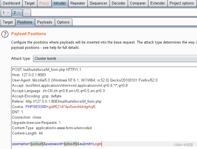The height and width of the screenshot is (149, 197).
Task: Click the DNT: 1 header line
Action: (17, 112)
